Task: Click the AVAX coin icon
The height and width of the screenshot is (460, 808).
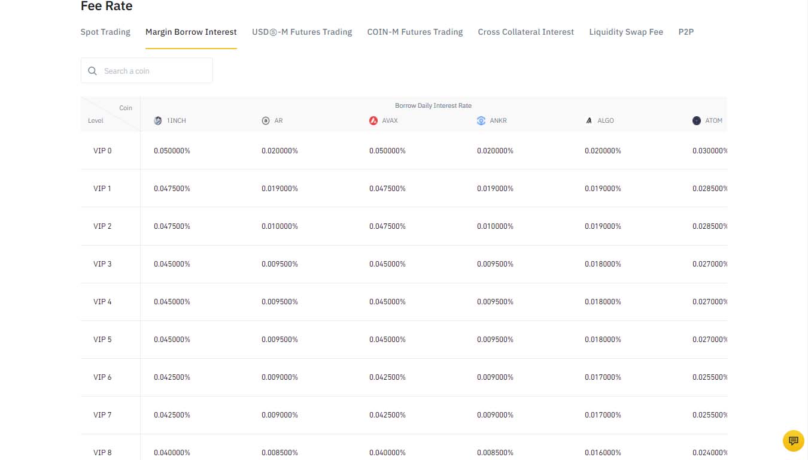Action: click(373, 120)
